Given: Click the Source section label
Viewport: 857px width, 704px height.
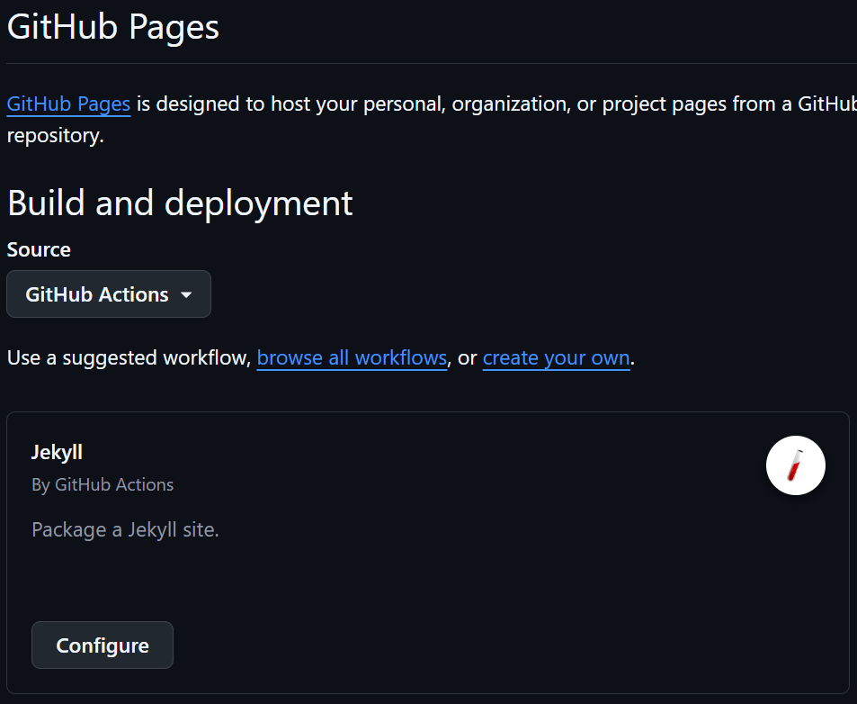Looking at the screenshot, I should (x=39, y=249).
